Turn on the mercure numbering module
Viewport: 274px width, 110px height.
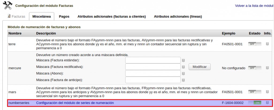[x=254, y=68]
